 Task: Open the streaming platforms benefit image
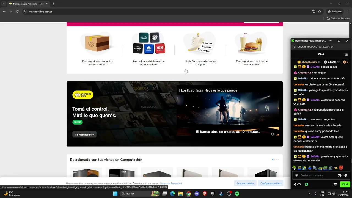pos(149,43)
